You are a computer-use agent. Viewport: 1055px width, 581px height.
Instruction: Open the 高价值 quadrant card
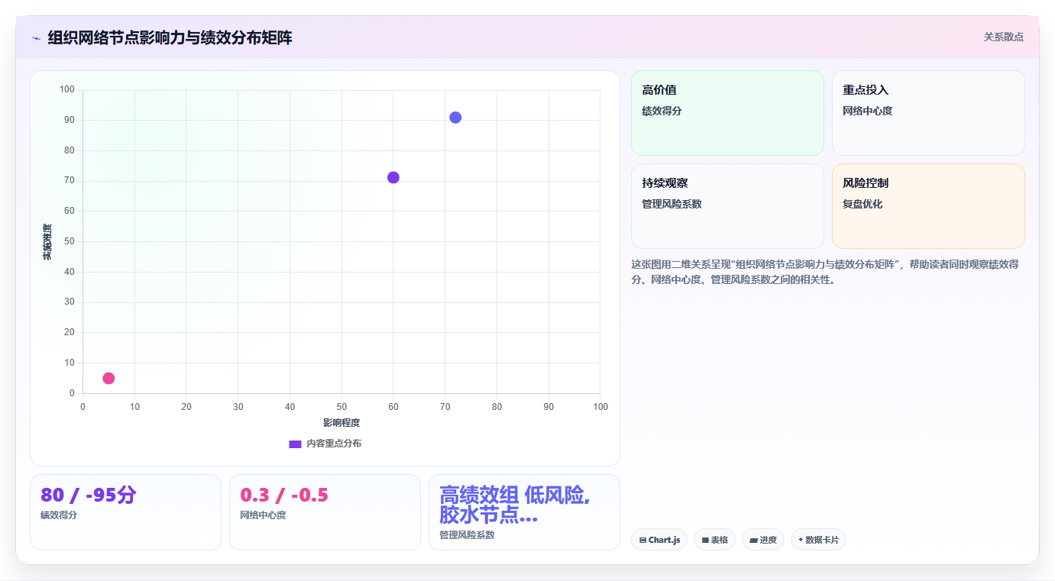pos(727,113)
